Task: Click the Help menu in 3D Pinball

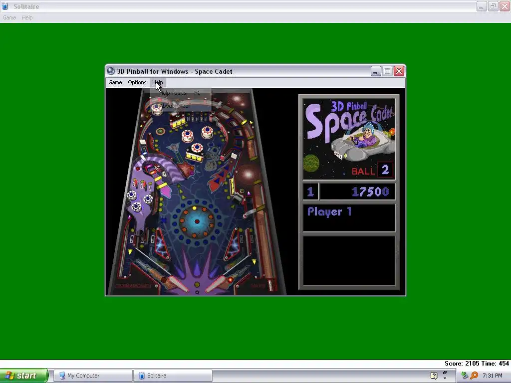Action: point(157,82)
